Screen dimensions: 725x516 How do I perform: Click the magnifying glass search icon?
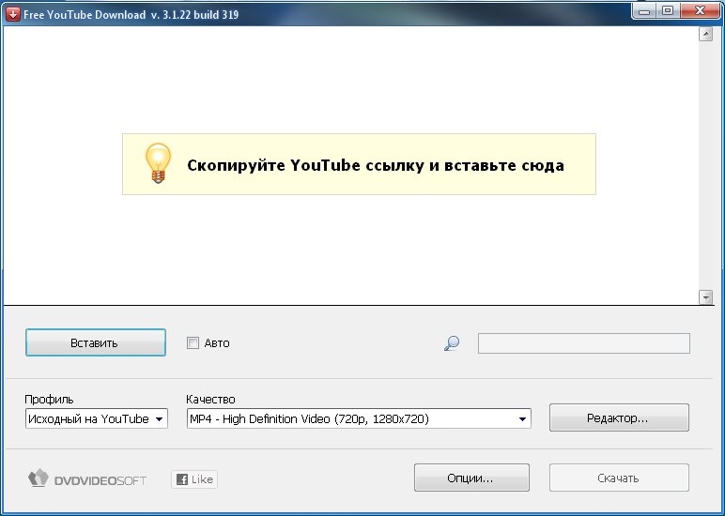(x=452, y=343)
